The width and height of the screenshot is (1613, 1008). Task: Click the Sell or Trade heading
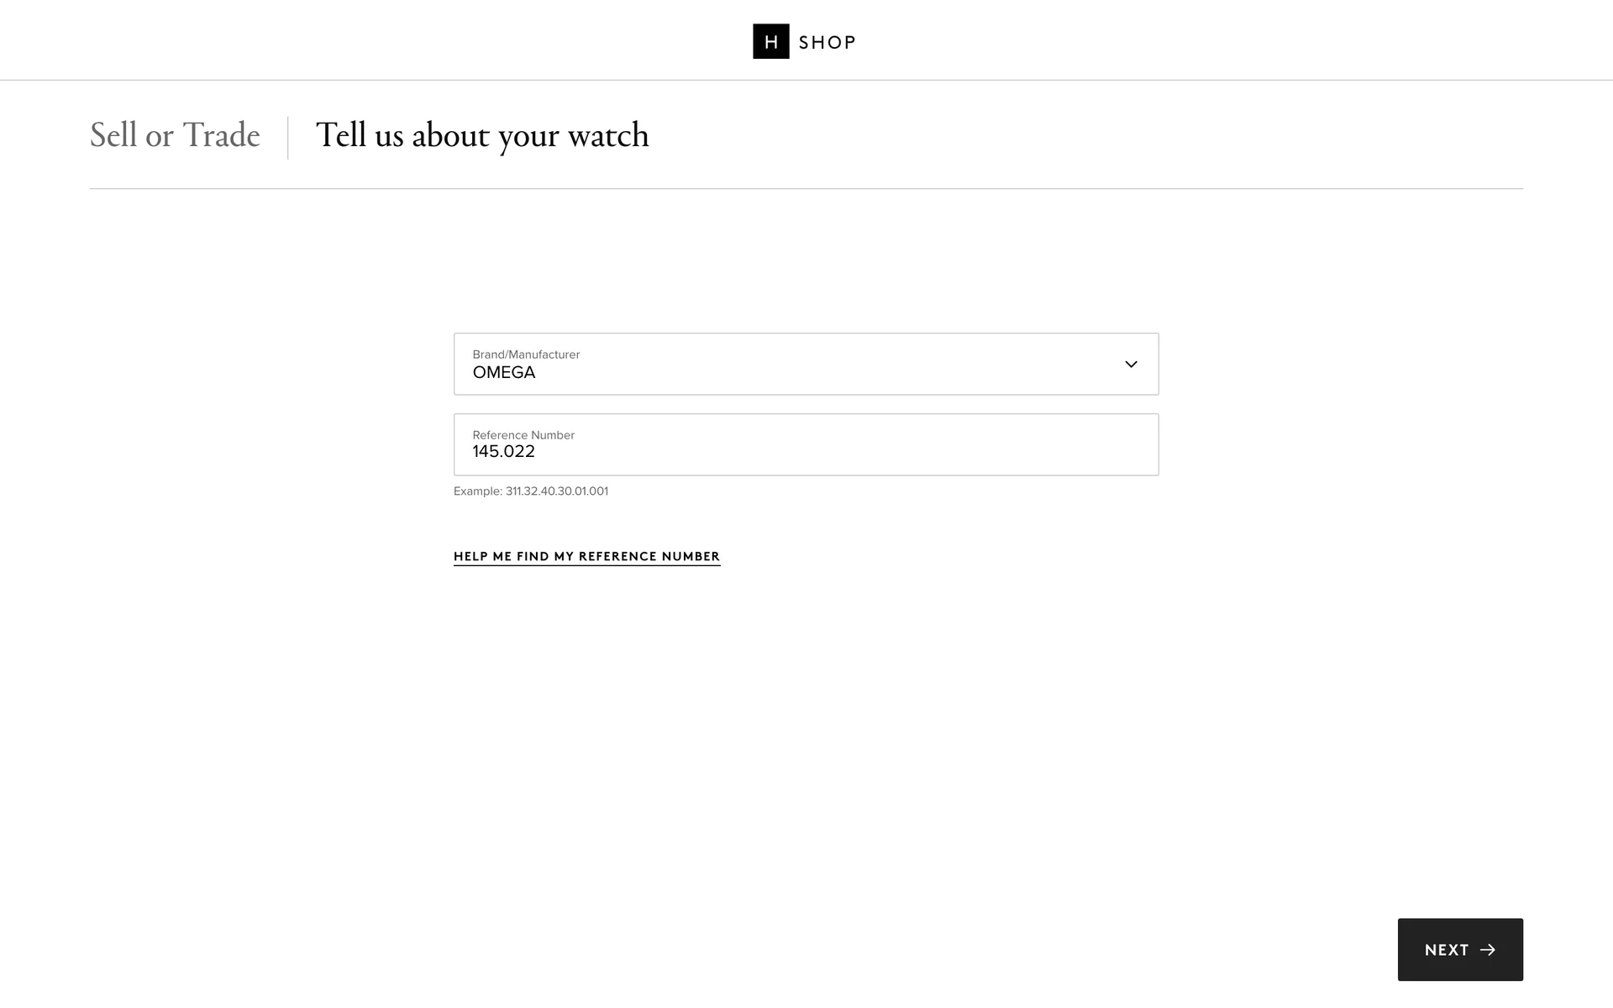175,135
